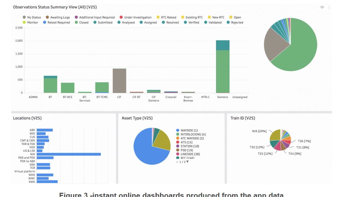Image resolution: width=347 pixels, height=197 pixels.
Task: Select the Rejected legend entry
Action: 235,23
